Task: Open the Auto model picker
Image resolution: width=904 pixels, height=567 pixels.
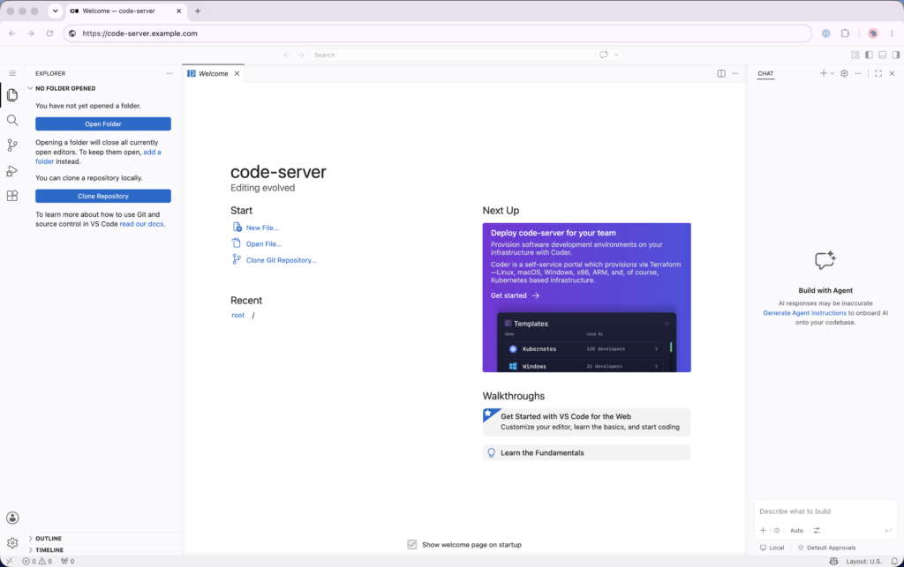Action: point(796,530)
